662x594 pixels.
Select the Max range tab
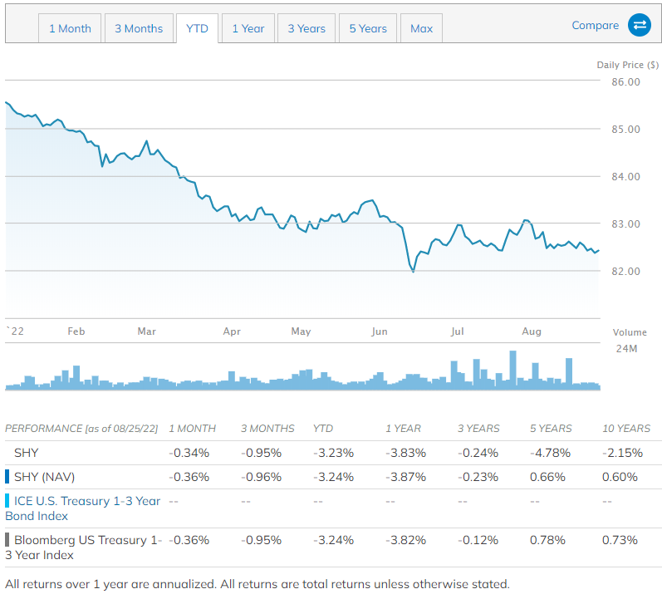click(421, 28)
